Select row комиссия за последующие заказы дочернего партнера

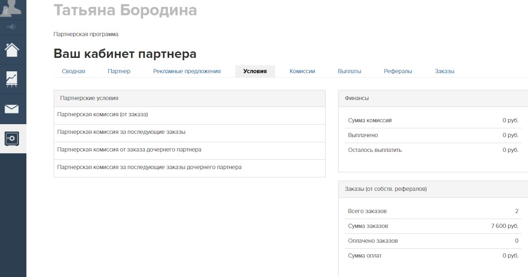(189, 167)
